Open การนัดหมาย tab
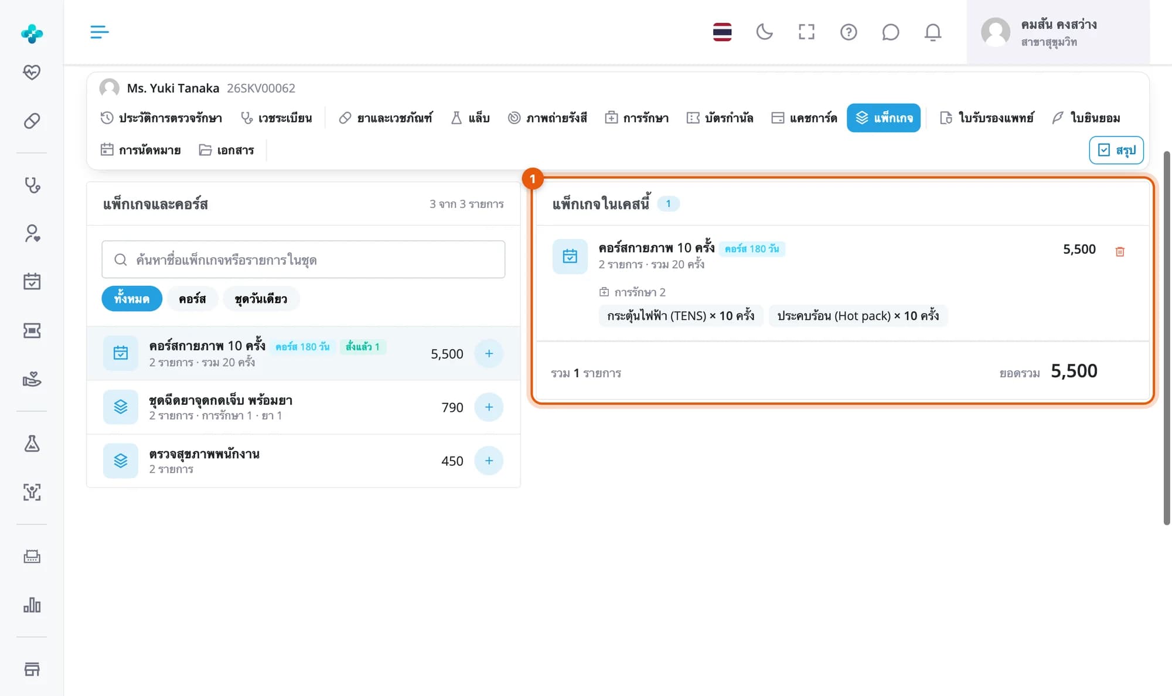 click(x=141, y=150)
